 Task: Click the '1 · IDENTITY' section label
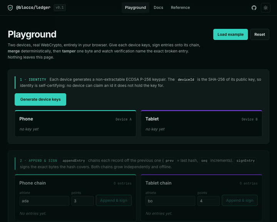(33, 79)
